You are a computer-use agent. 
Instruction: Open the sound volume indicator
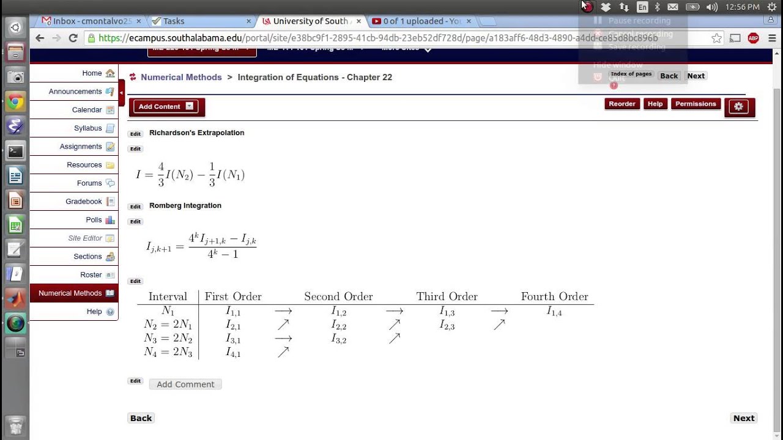tap(712, 7)
